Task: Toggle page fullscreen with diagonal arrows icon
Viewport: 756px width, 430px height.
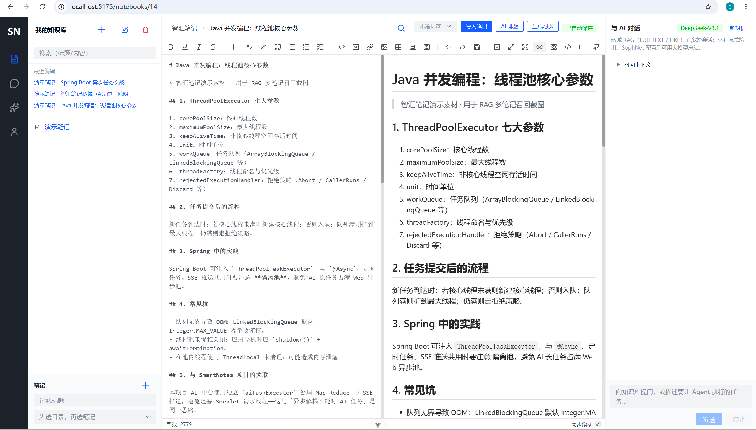Action: click(511, 47)
